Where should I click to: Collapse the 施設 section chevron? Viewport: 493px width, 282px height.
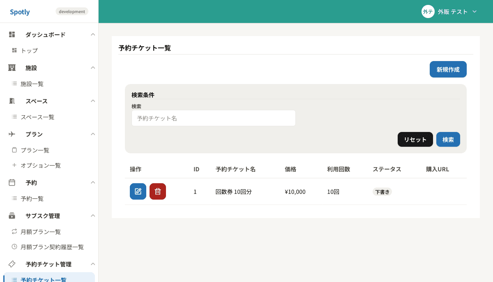93,68
